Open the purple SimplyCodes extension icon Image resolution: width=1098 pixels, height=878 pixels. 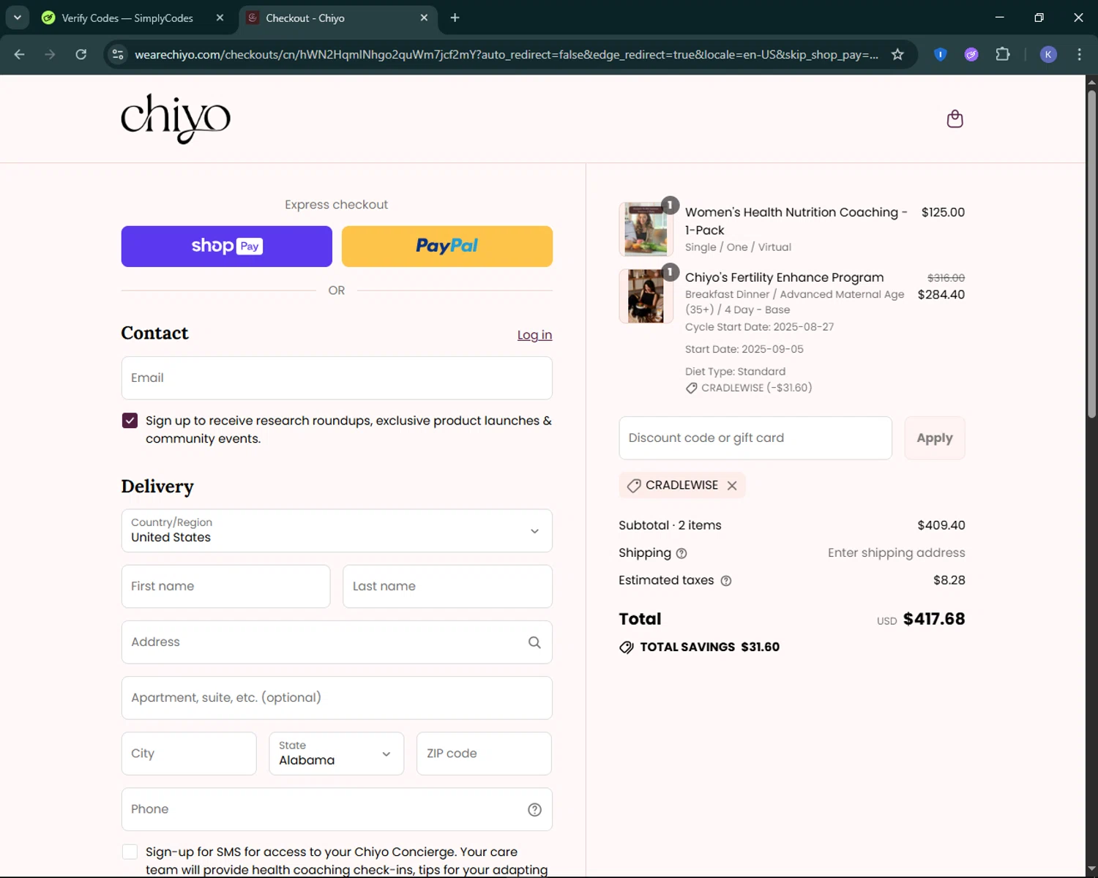971,54
